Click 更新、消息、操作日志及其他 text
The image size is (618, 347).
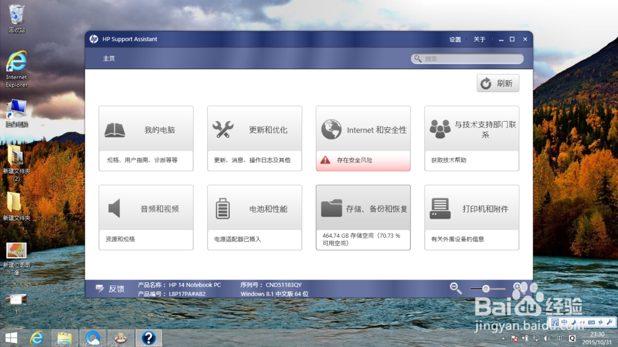(252, 160)
